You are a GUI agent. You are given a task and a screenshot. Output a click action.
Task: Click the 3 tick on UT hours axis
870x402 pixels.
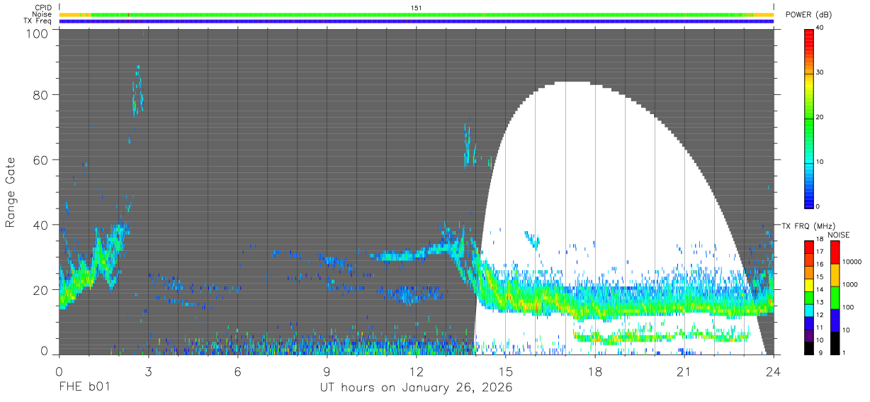148,371
